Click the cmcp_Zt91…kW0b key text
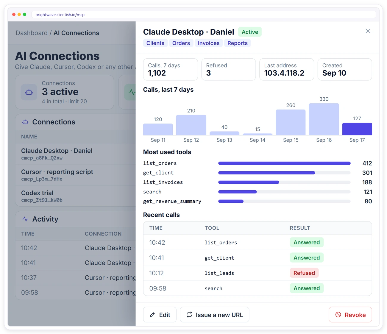387x334 pixels. click(42, 200)
